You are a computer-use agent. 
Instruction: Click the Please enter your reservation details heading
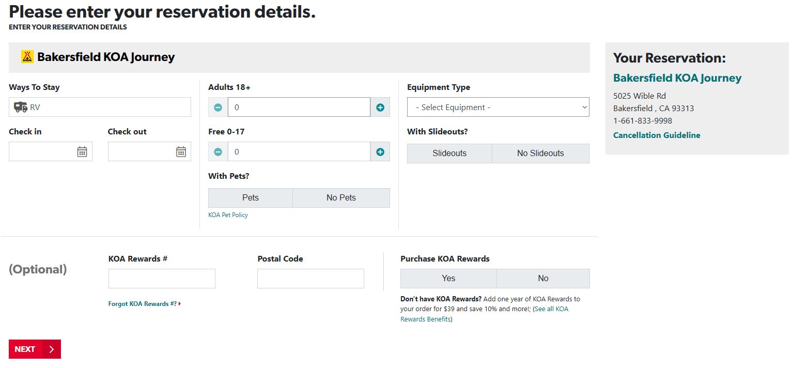162,11
